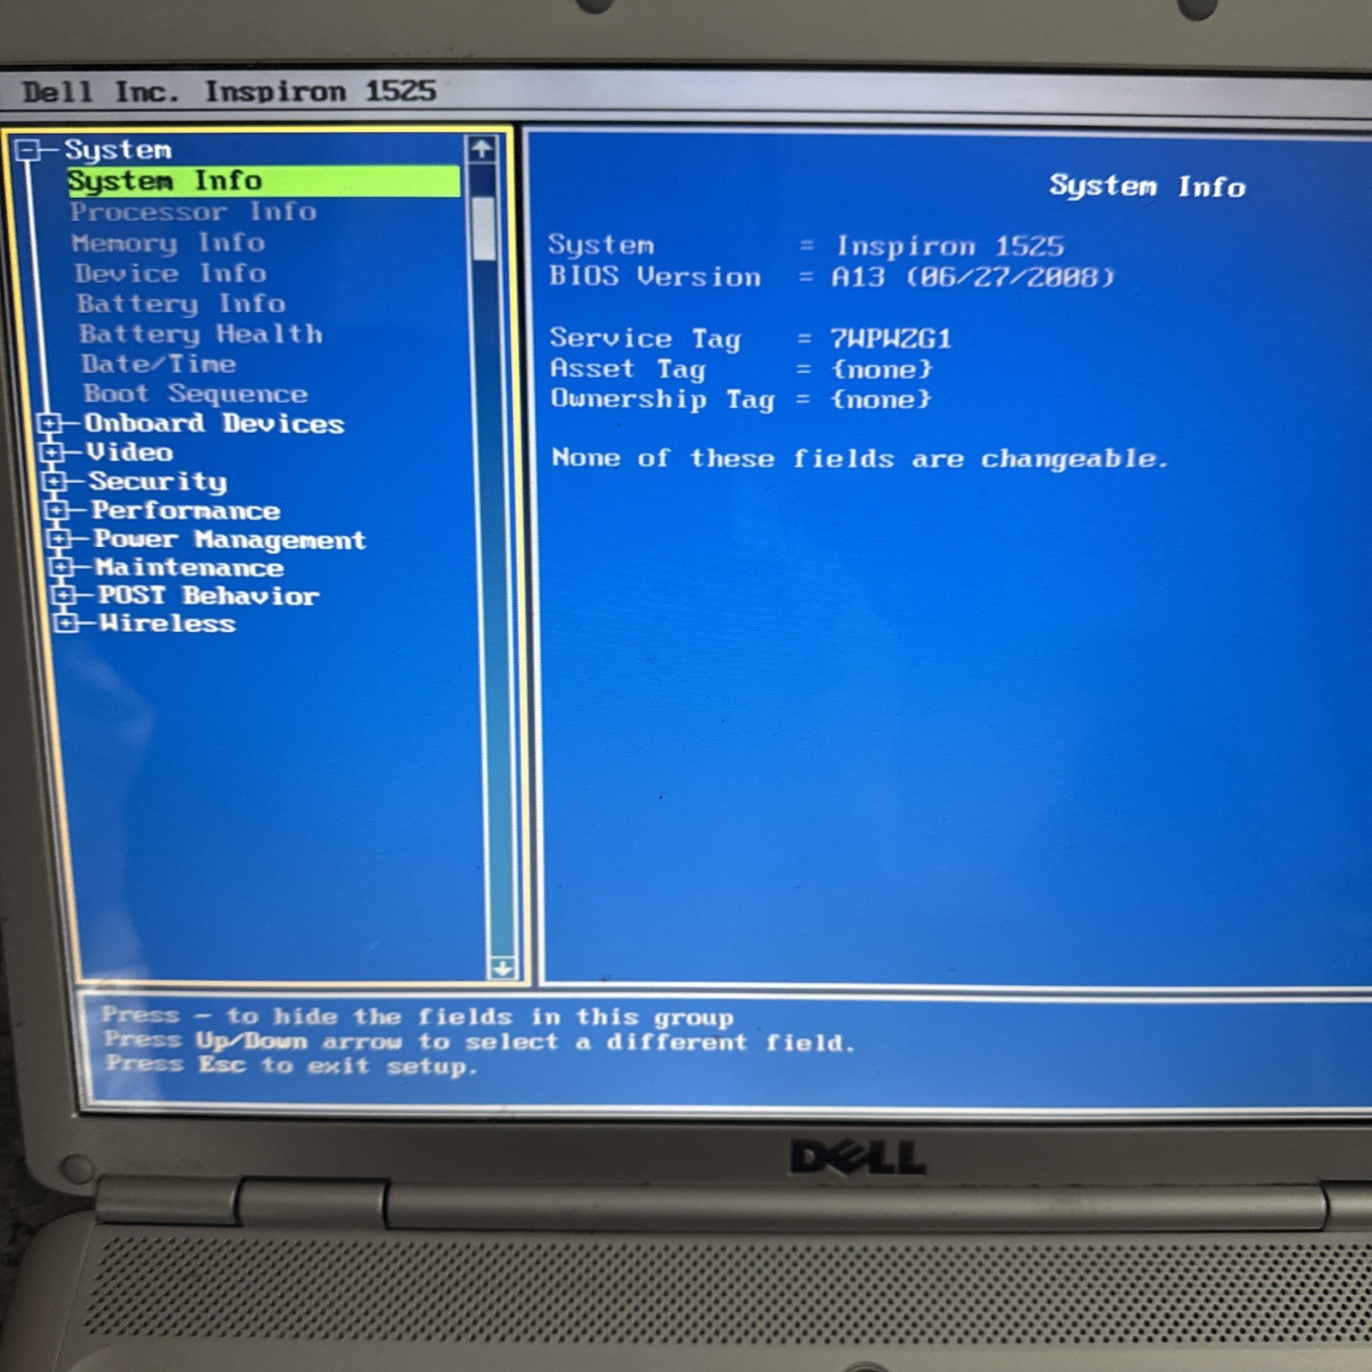Viewport: 1372px width, 1372px height.
Task: Expand the Security group
Action: coord(55,481)
